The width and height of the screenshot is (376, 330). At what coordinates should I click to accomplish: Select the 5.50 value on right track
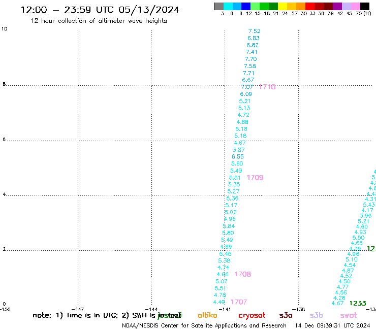[x=358, y=238]
